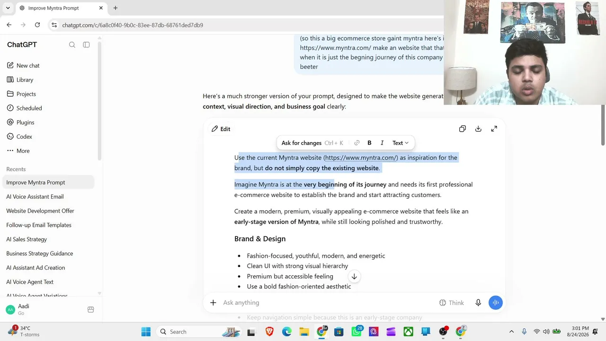Open the taskbar clock and calendar
606x341 pixels.
pyautogui.click(x=580, y=332)
